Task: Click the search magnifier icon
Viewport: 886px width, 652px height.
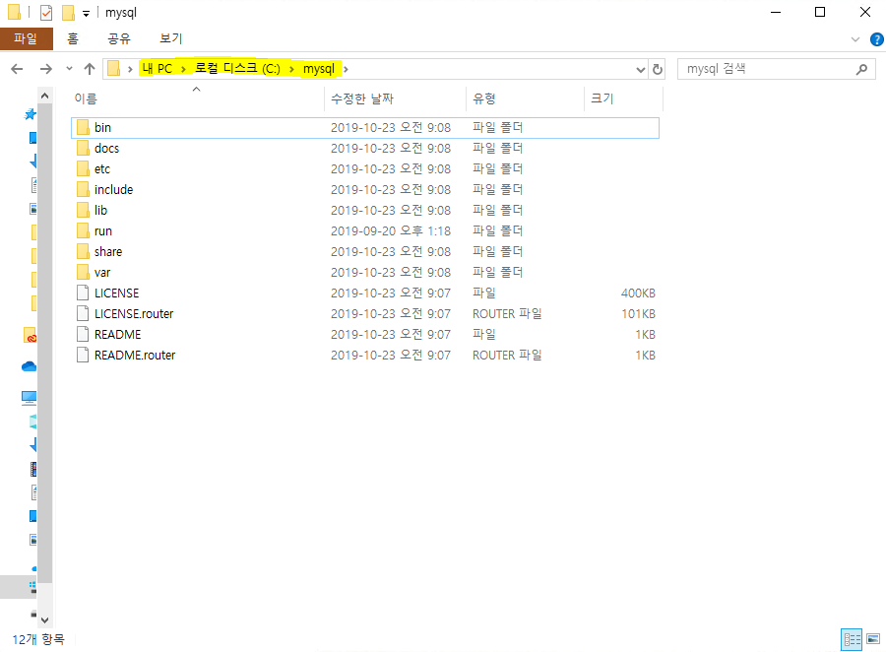Action: (861, 69)
